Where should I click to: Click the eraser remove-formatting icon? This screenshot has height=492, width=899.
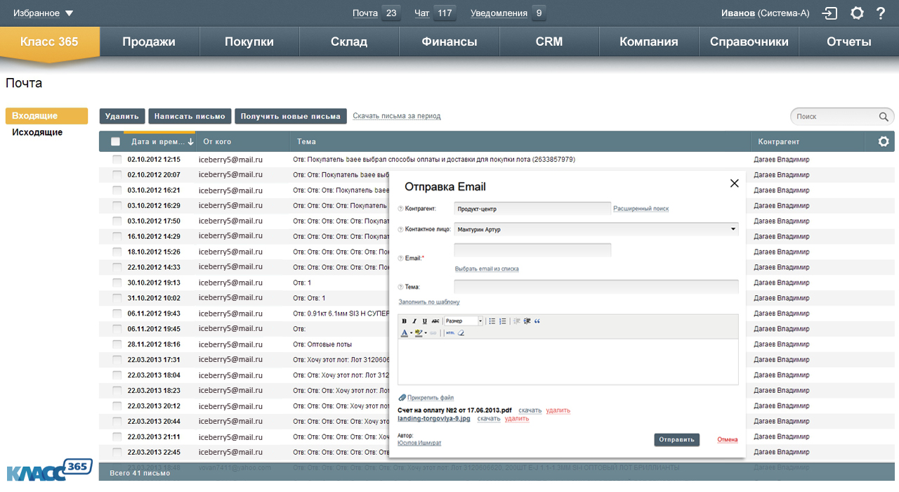click(x=461, y=333)
